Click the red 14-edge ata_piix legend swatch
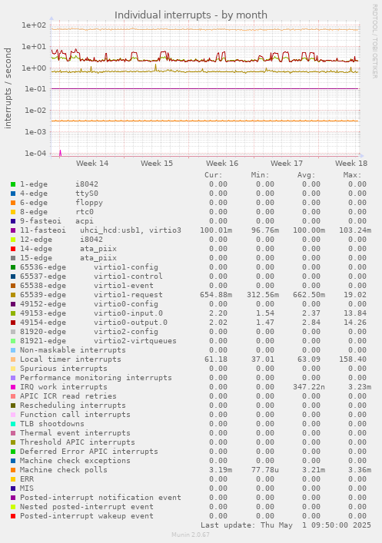The image size is (382, 543). 13,249
